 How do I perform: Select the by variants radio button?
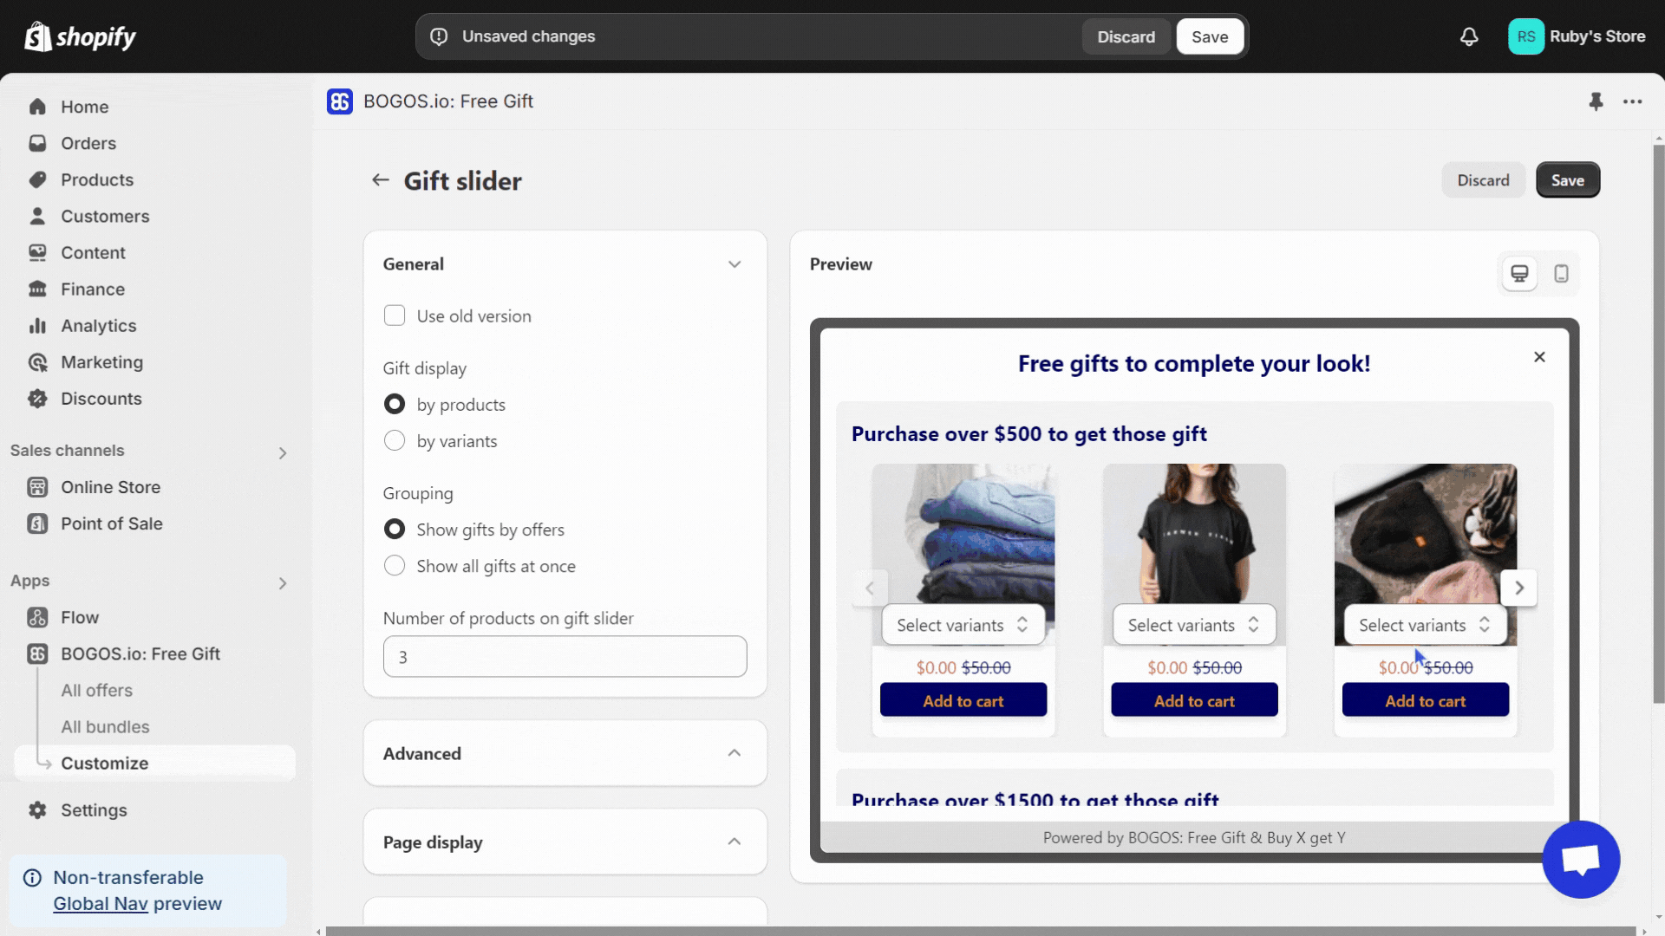point(395,440)
